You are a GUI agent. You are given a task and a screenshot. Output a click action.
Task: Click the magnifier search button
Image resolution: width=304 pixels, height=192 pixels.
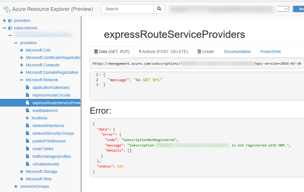tap(159, 9)
